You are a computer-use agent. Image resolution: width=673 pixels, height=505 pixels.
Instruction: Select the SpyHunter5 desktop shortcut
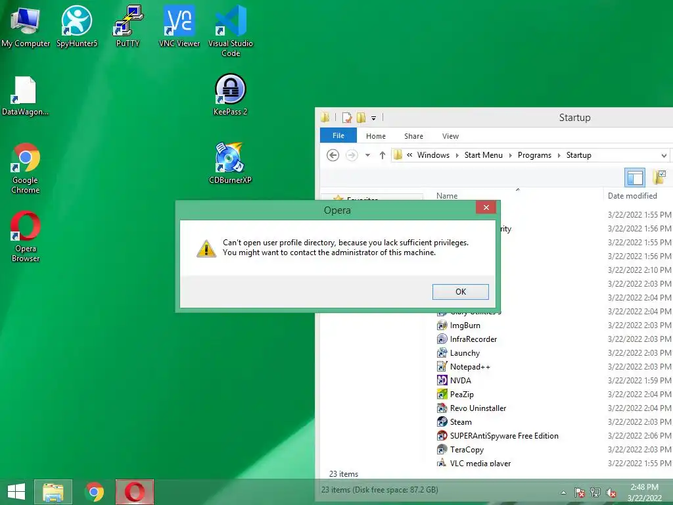pos(77,26)
